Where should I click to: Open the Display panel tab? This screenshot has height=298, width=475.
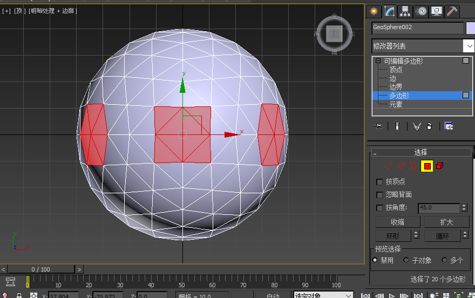436,11
